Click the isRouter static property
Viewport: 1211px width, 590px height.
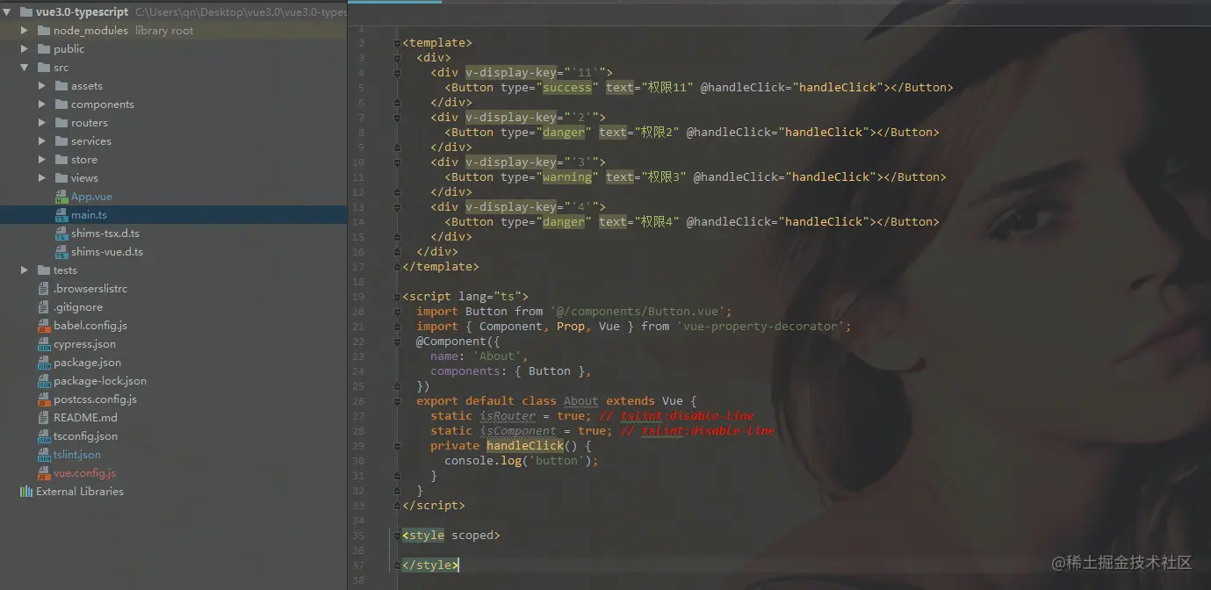(507, 416)
